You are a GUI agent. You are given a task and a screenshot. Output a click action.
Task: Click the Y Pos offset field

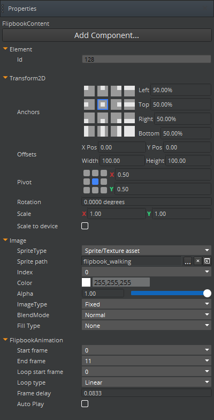187,147
